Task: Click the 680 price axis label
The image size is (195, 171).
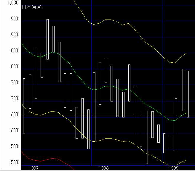Action: (x=14, y=114)
